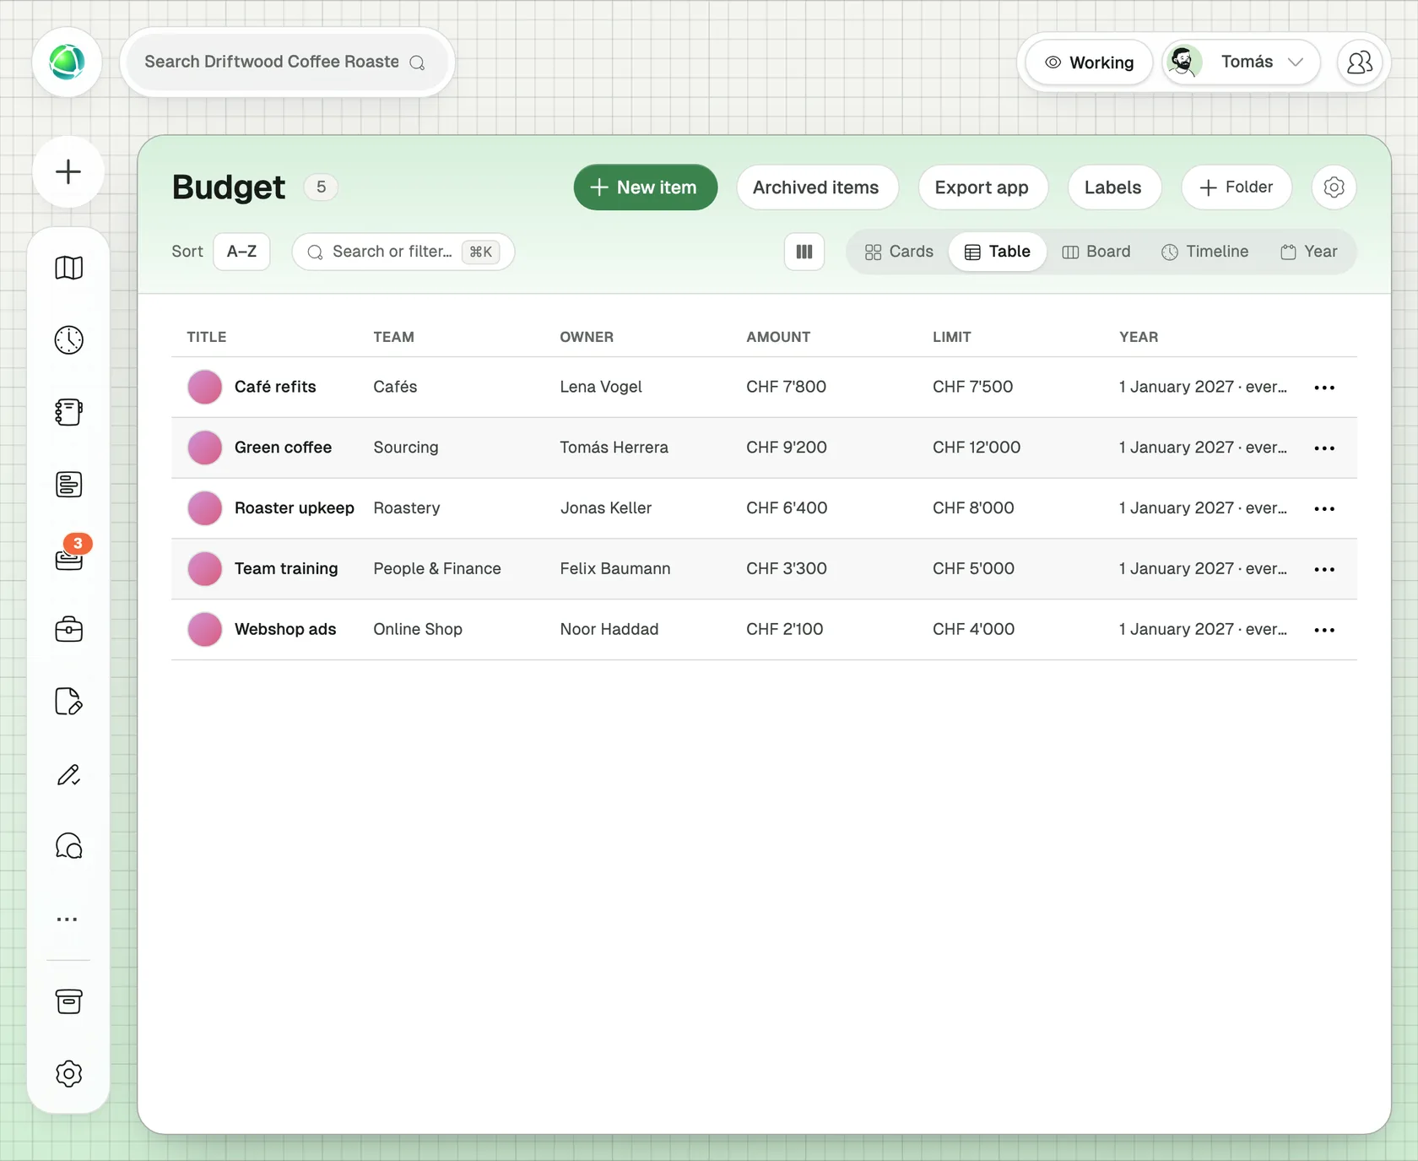Open Archived items

pos(816,187)
